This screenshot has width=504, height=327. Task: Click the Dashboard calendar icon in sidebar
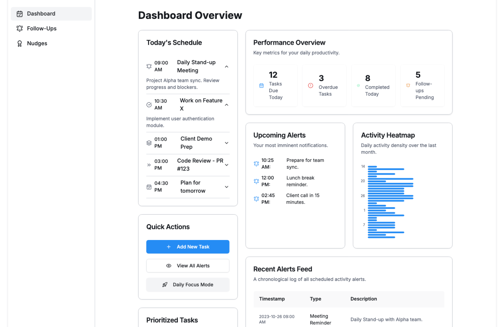coord(20,14)
